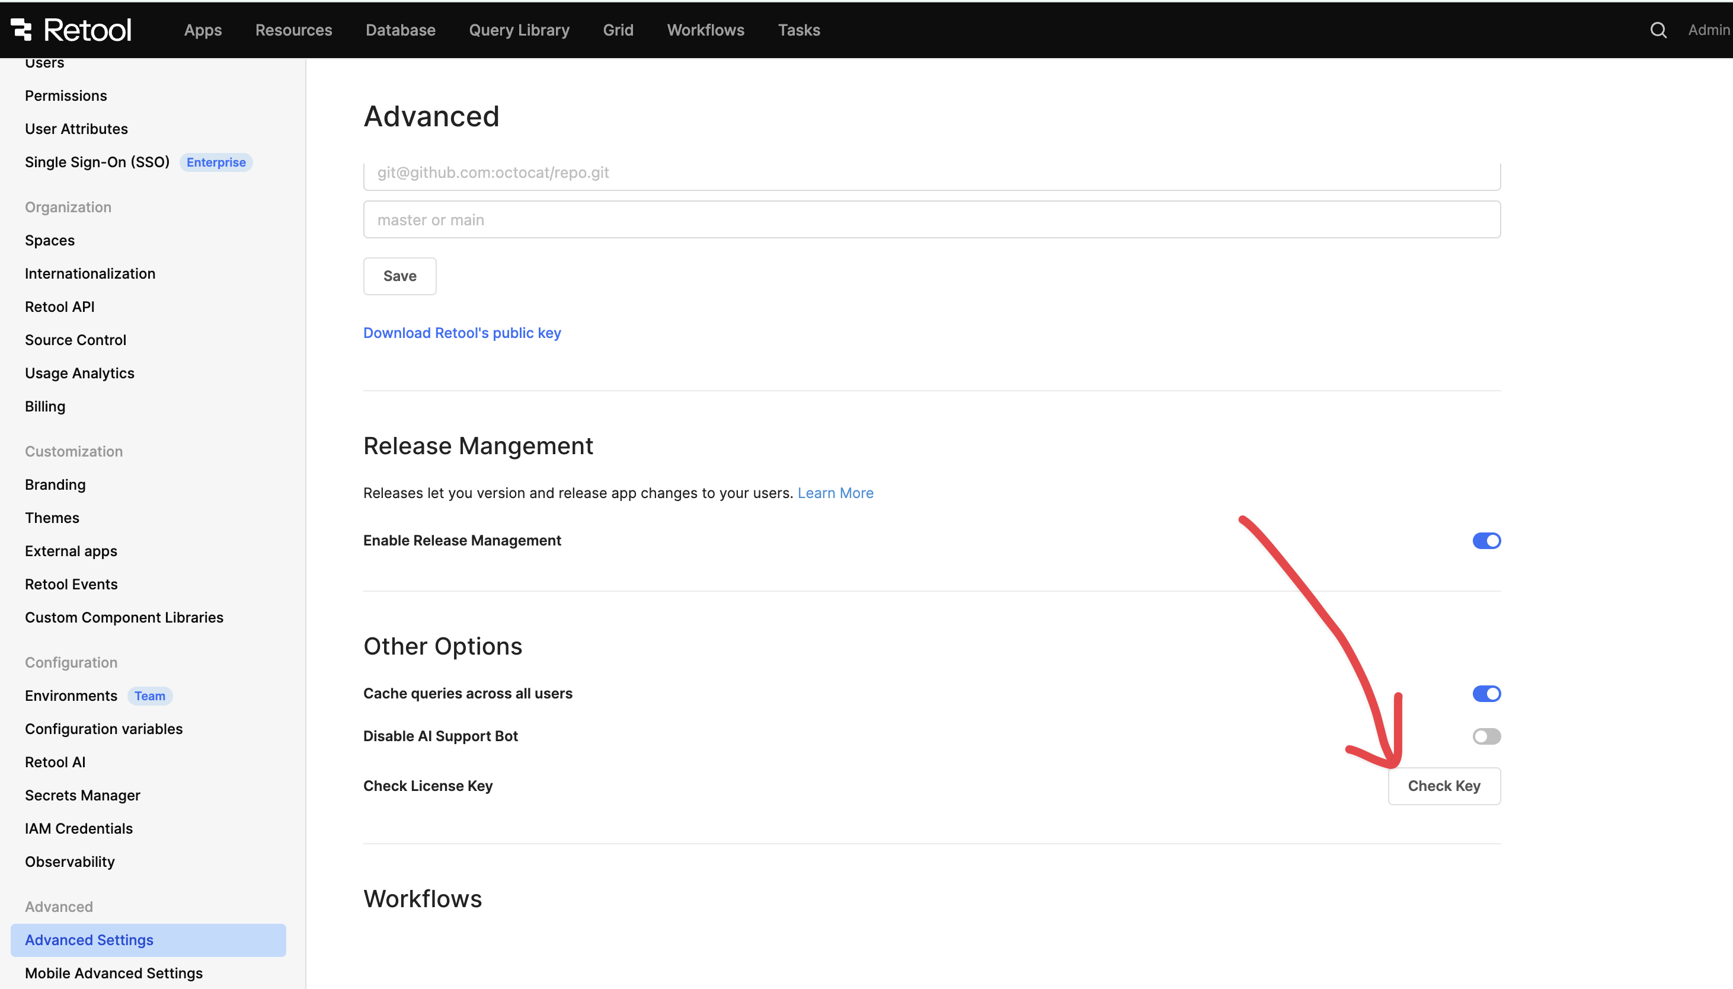1733x989 pixels.
Task: Click the Save button
Action: pos(400,276)
